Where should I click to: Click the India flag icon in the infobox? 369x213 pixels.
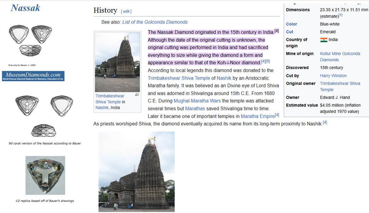pos(323,40)
